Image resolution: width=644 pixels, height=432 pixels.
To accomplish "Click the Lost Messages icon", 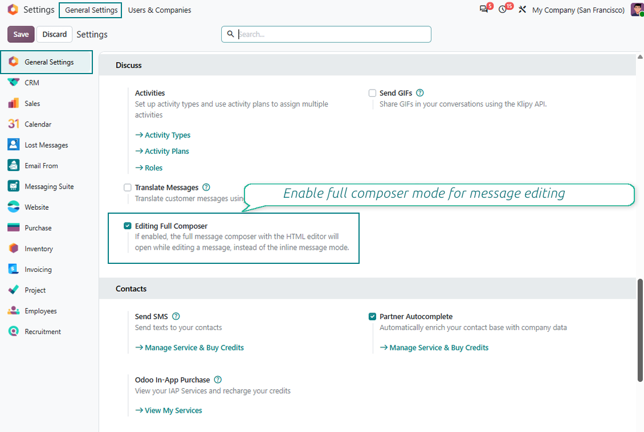I will pos(14,145).
